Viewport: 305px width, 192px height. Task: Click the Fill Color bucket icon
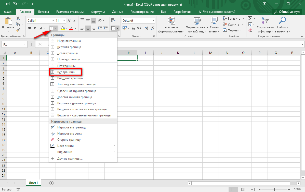[63, 28]
